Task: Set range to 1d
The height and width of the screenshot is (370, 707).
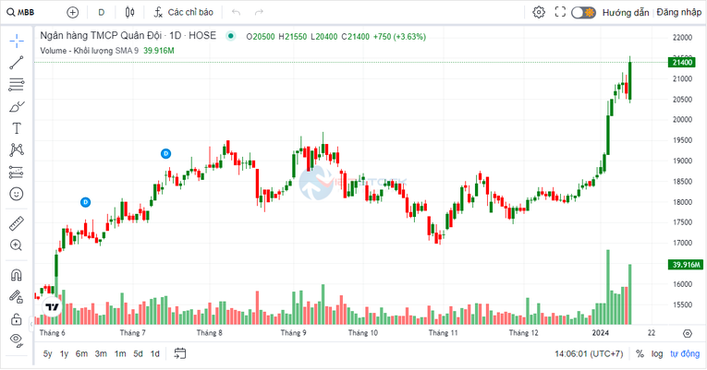Action: 154,353
